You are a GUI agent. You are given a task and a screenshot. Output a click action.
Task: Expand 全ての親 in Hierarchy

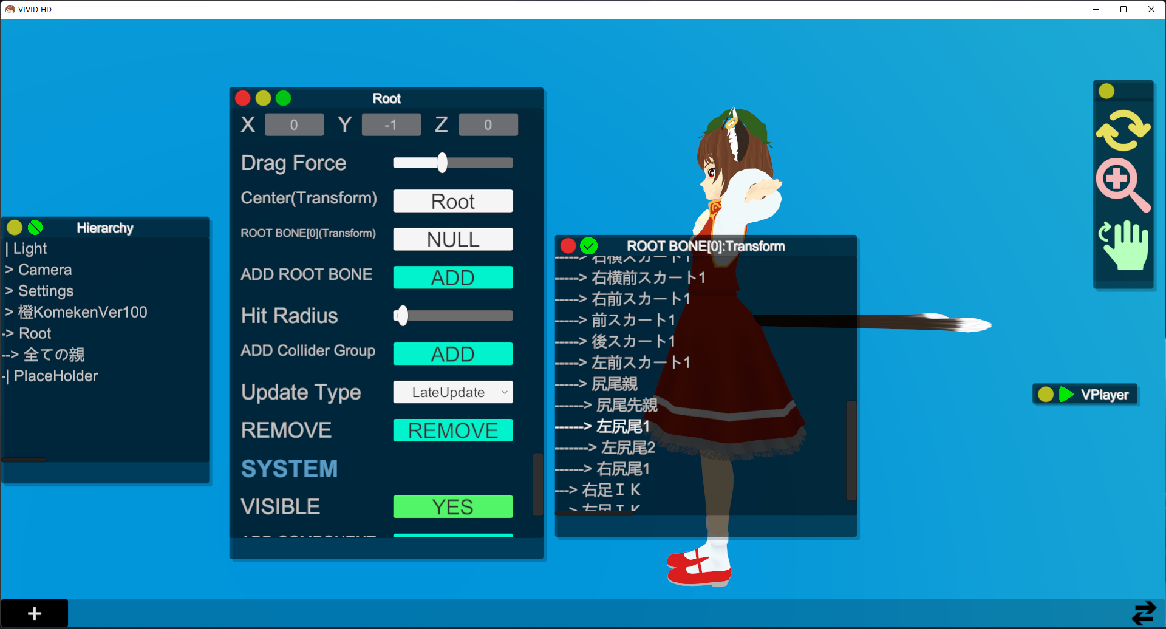point(53,355)
